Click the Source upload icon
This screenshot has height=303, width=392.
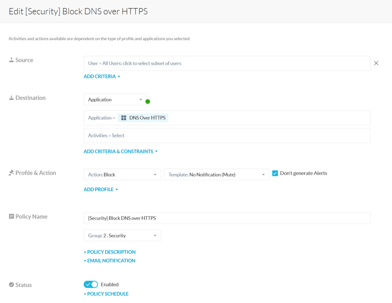coord(11,60)
